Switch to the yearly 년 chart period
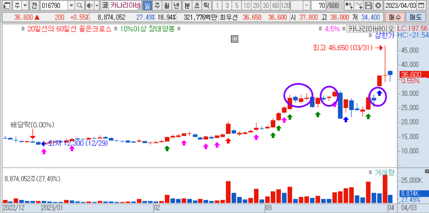The image size is (429, 213). pos(176,5)
